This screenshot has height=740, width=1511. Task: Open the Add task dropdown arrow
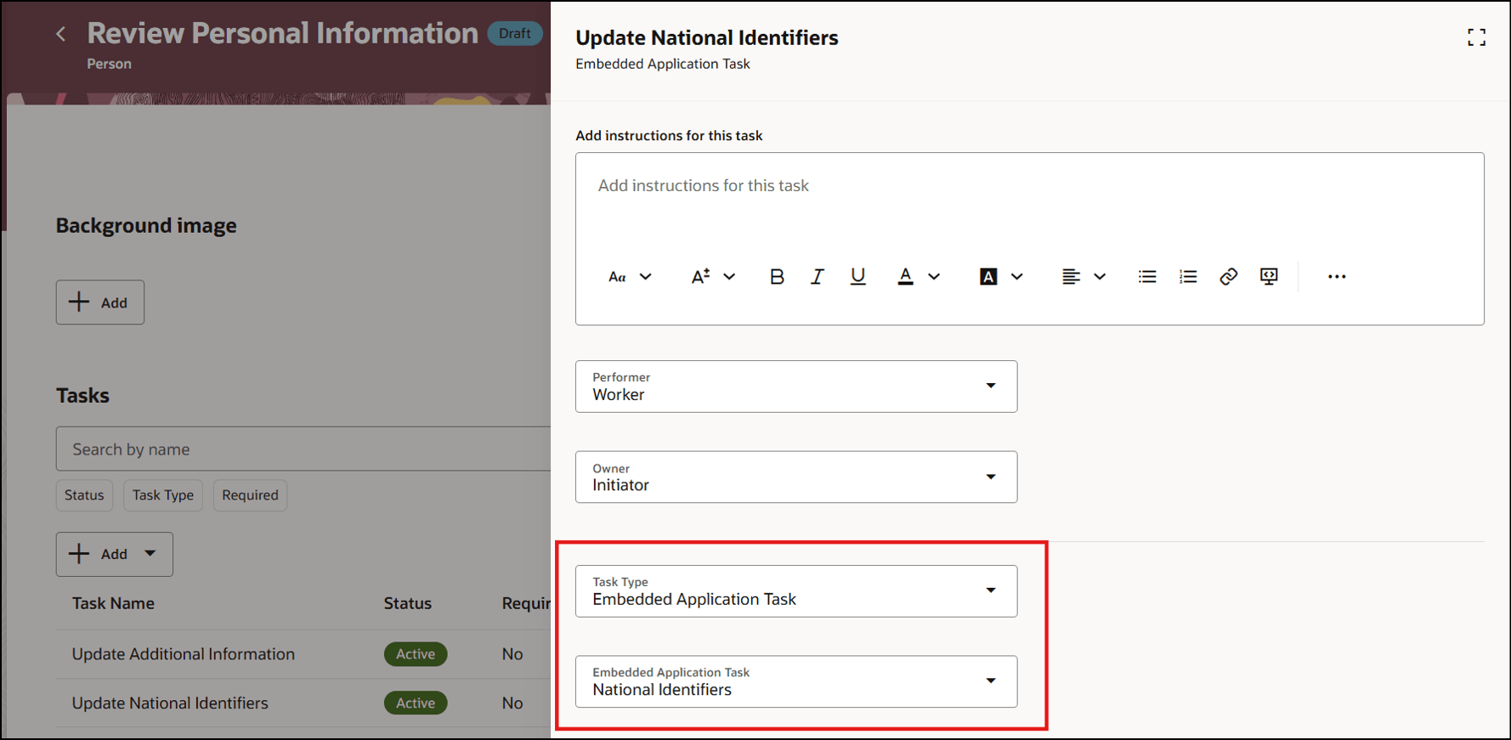[150, 554]
